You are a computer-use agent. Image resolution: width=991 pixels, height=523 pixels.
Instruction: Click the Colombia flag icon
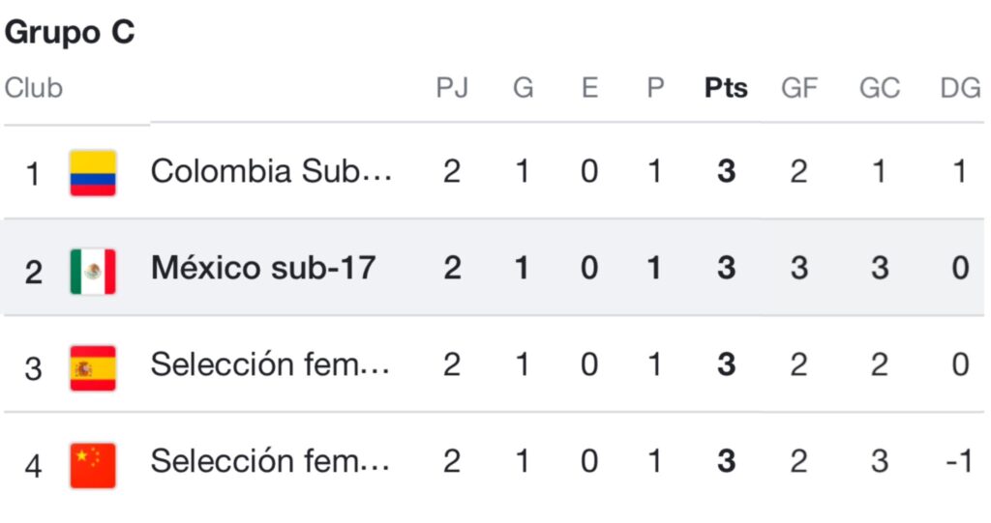(x=93, y=173)
